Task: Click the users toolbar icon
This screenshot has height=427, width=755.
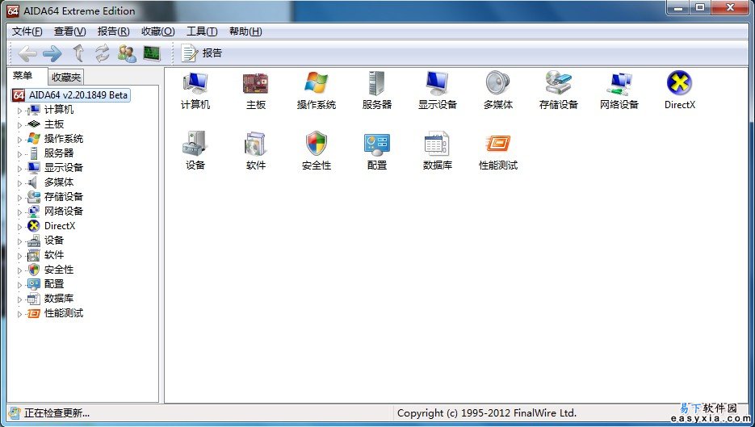Action: [x=127, y=53]
